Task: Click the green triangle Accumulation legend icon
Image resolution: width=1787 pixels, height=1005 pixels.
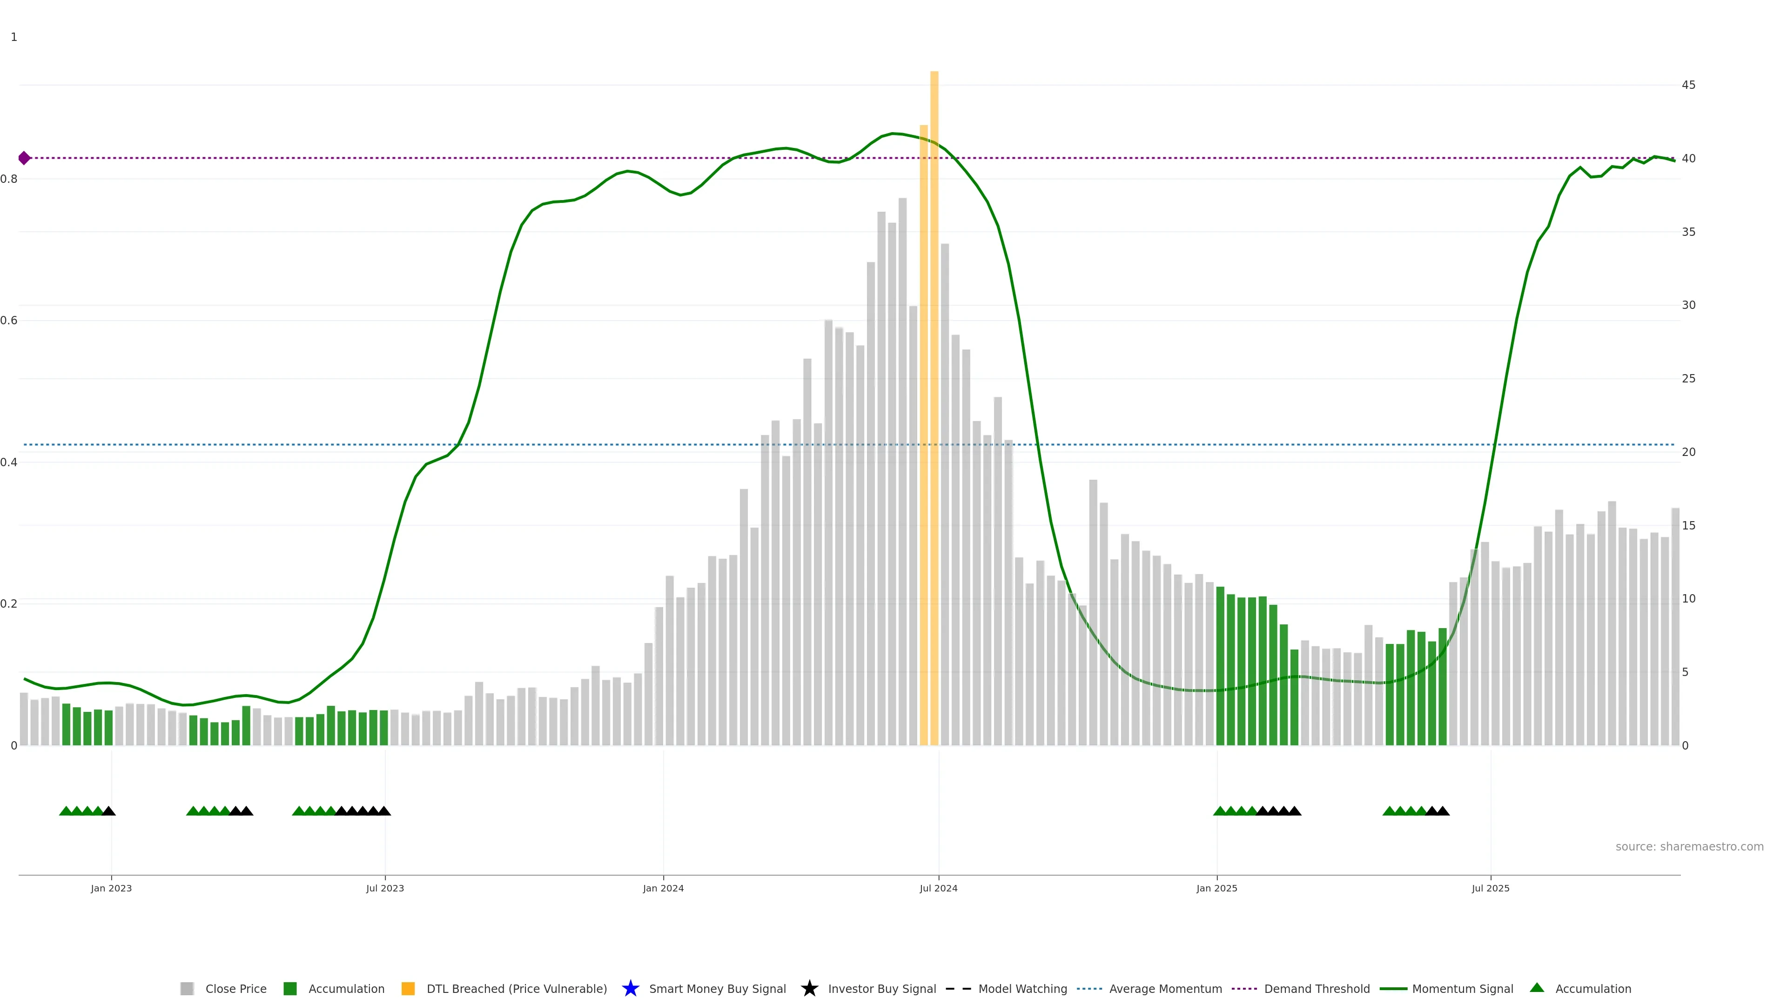Action: (x=1537, y=988)
